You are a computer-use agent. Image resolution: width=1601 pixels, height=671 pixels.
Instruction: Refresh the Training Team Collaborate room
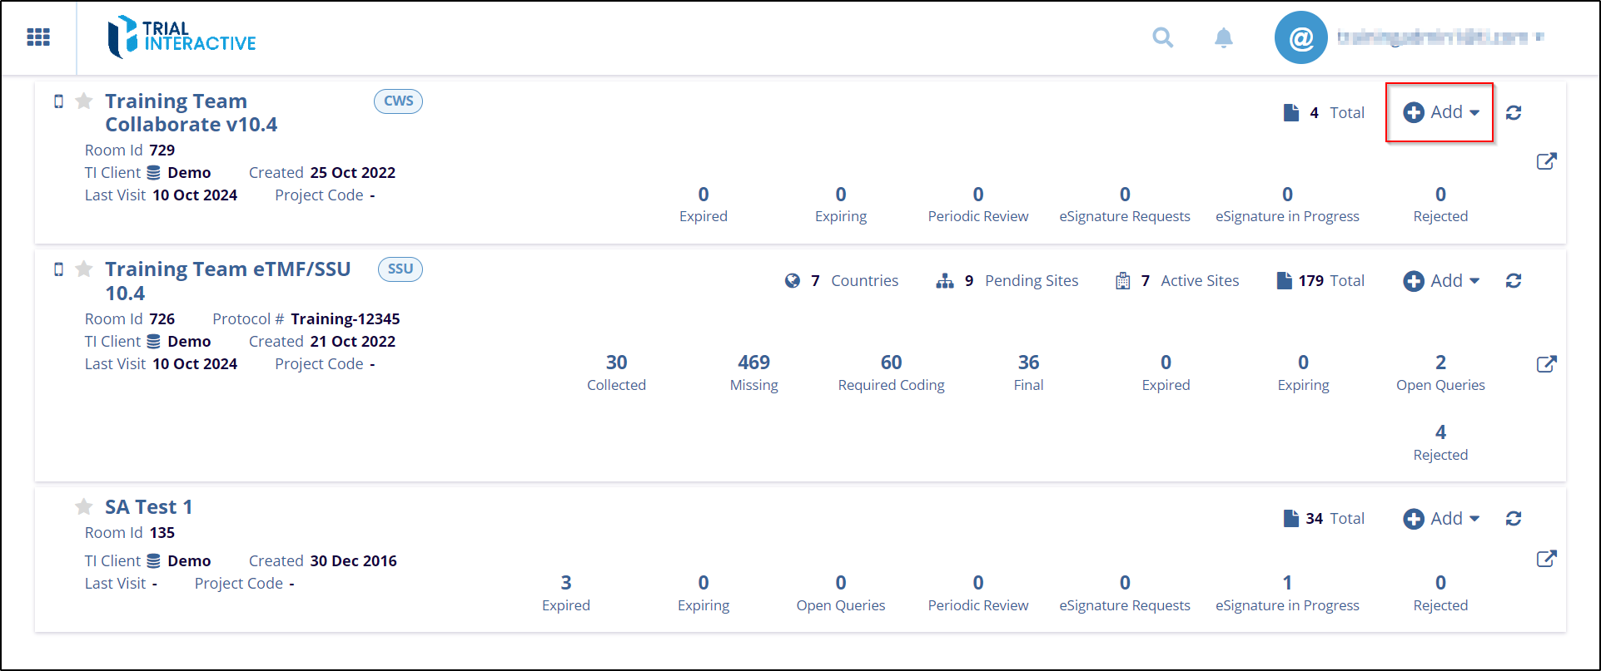[1514, 113]
